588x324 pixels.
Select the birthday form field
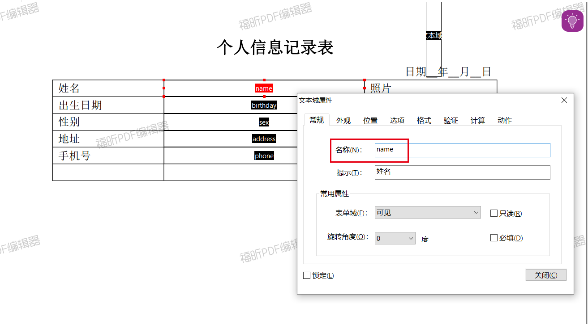pyautogui.click(x=264, y=105)
